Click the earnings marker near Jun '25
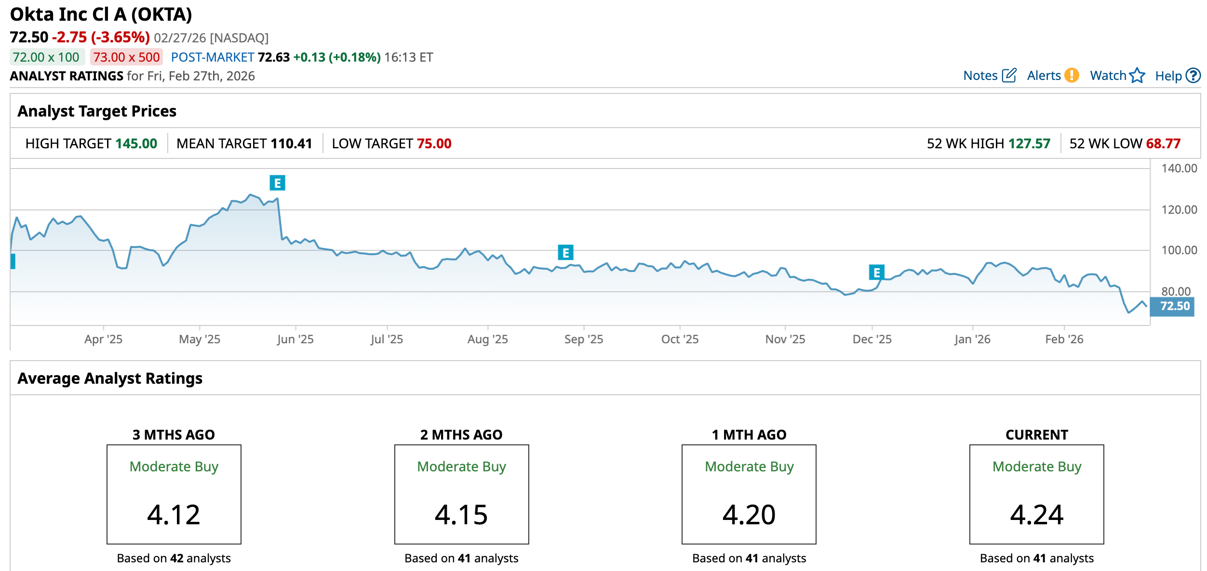The image size is (1207, 571). pos(277,183)
